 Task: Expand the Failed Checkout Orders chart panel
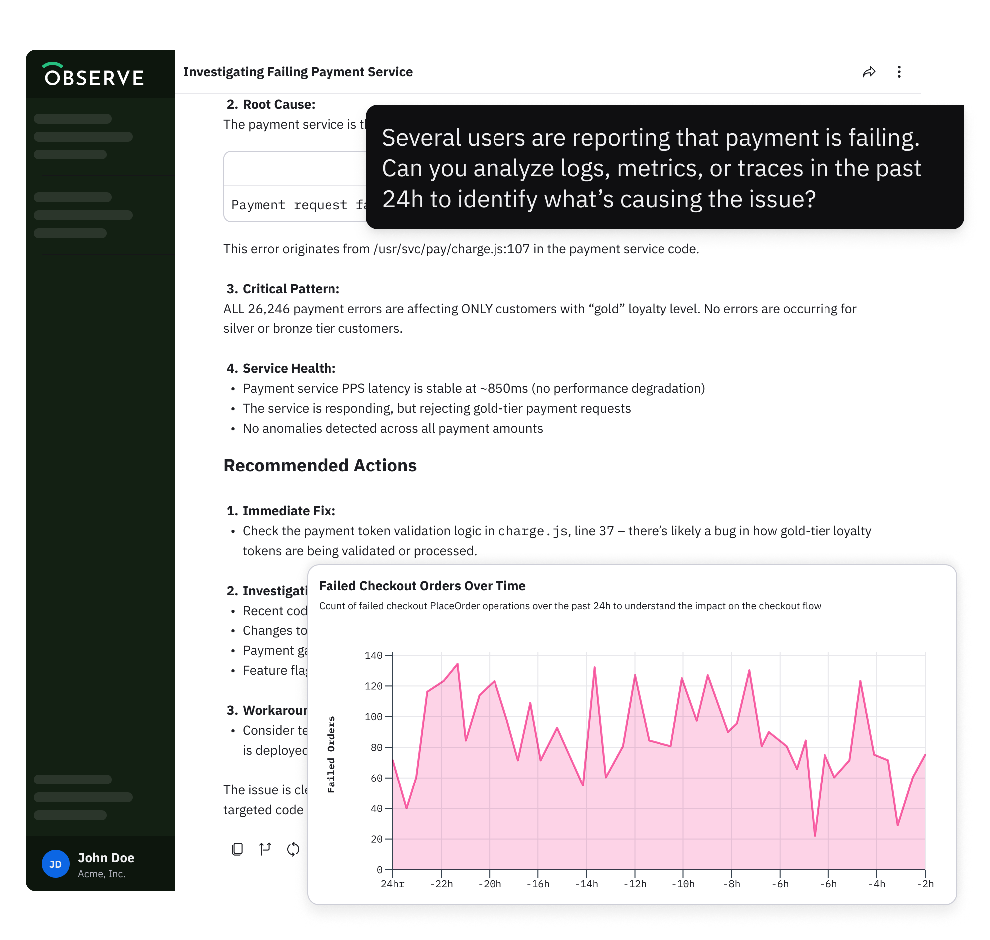tap(423, 585)
